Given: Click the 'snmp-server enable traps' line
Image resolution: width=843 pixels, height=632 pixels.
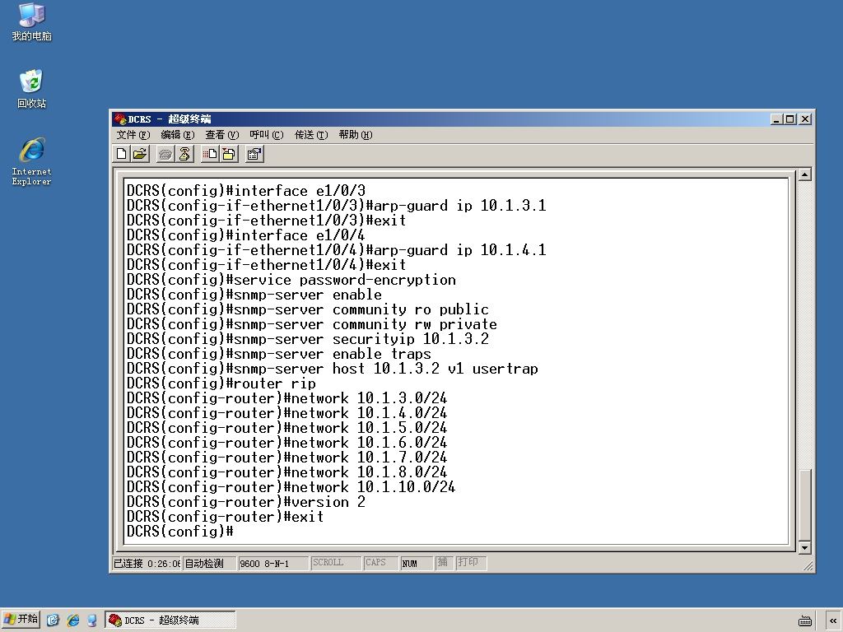Looking at the screenshot, I should [278, 354].
